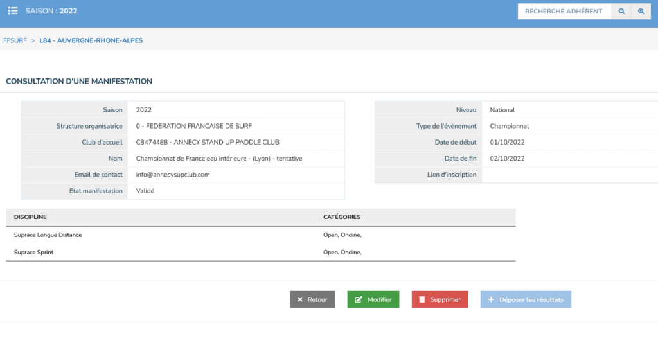
Task: Click the CATÉGORIES column header
Action: [341, 217]
